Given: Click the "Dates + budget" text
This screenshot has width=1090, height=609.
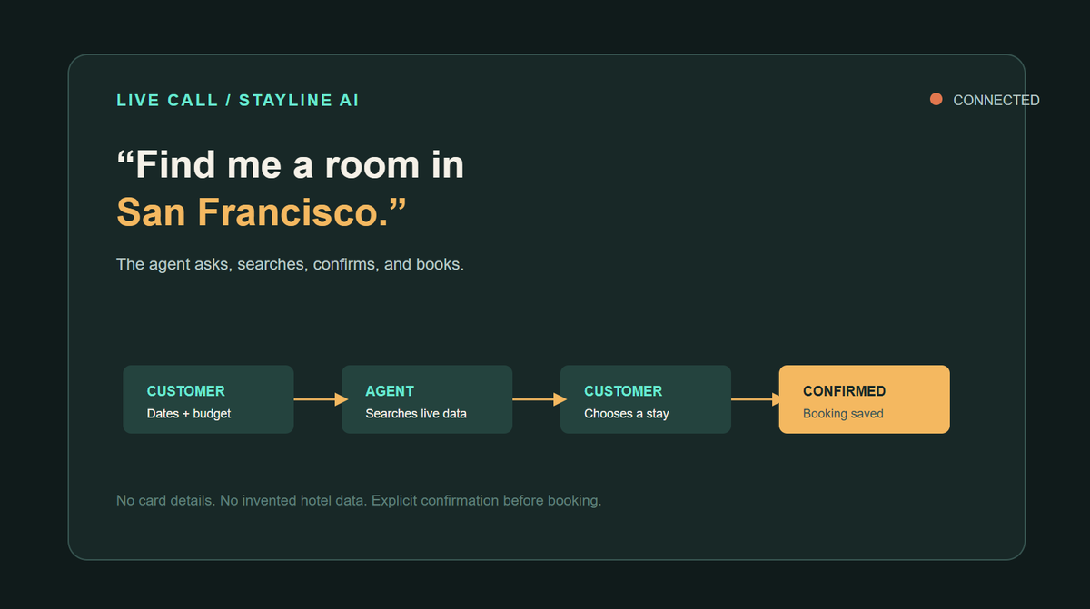Looking at the screenshot, I should [189, 414].
